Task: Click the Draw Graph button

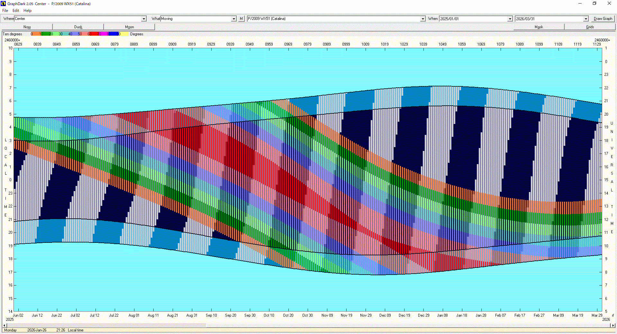Action: [x=603, y=19]
